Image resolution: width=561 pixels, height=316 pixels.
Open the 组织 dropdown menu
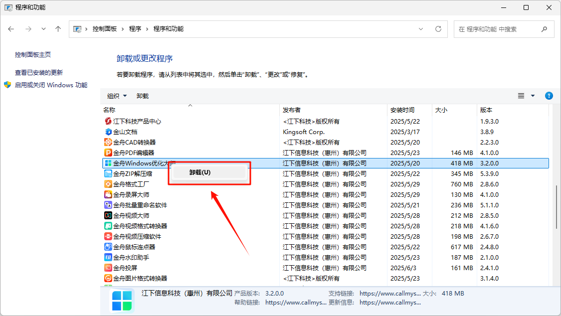[117, 96]
